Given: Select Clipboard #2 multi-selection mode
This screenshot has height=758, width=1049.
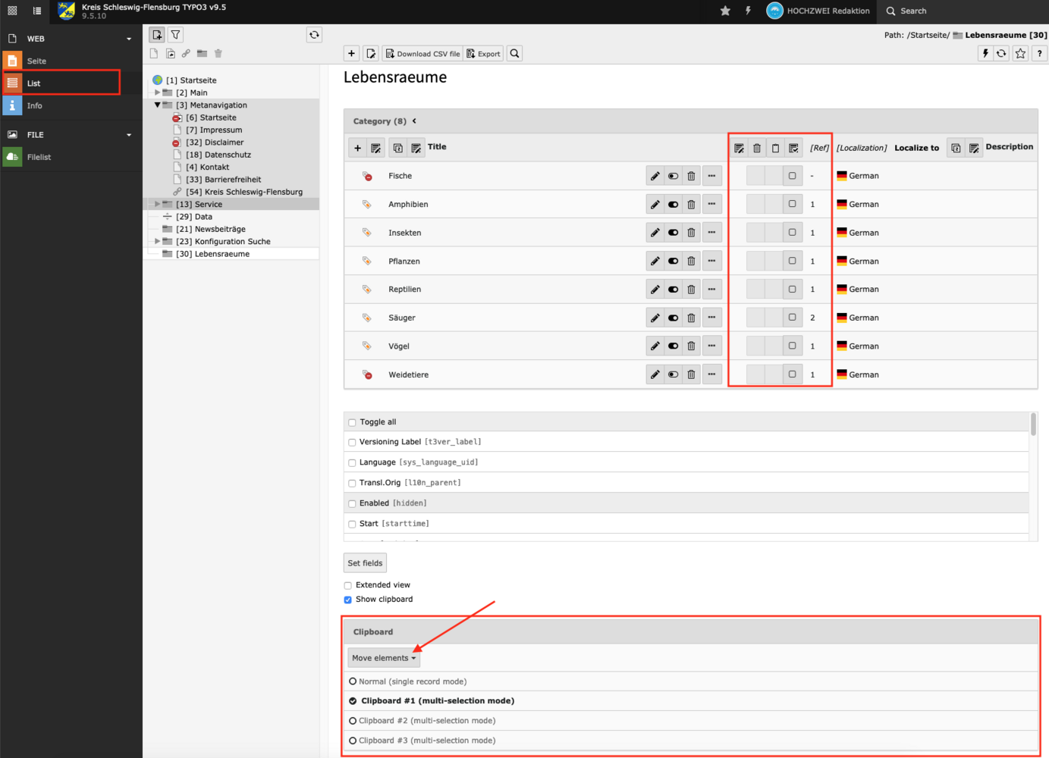Looking at the screenshot, I should 353,721.
